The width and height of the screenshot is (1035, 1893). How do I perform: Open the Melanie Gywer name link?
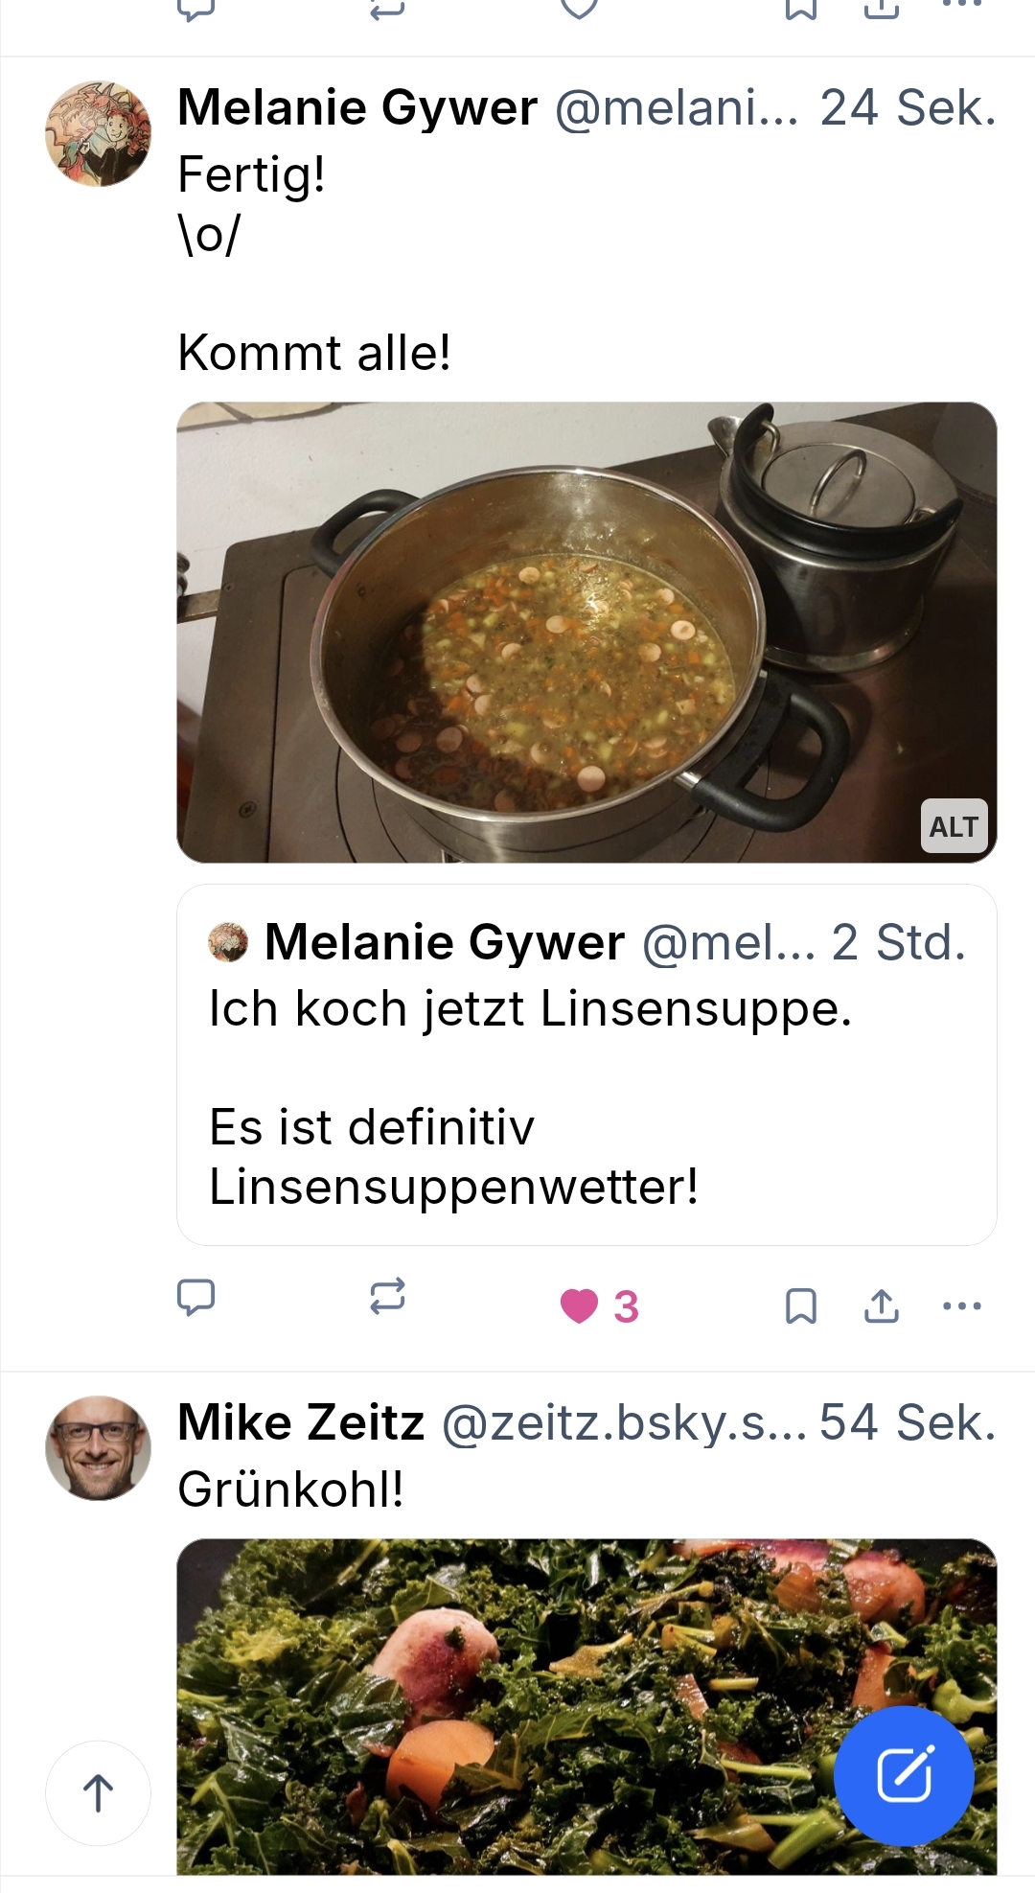pyautogui.click(x=357, y=107)
